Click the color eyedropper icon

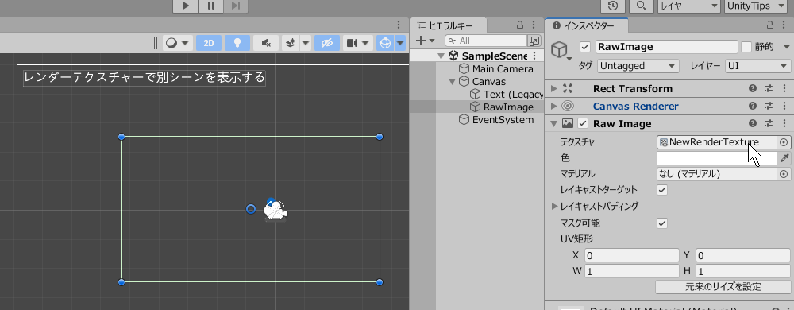(x=784, y=158)
